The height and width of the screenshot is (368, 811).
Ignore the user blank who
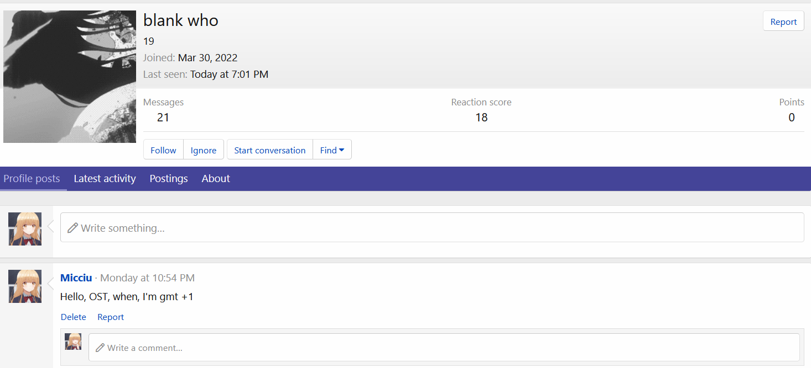tap(204, 150)
